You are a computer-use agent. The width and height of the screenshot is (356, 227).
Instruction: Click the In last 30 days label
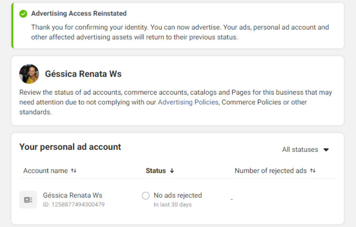click(172, 205)
